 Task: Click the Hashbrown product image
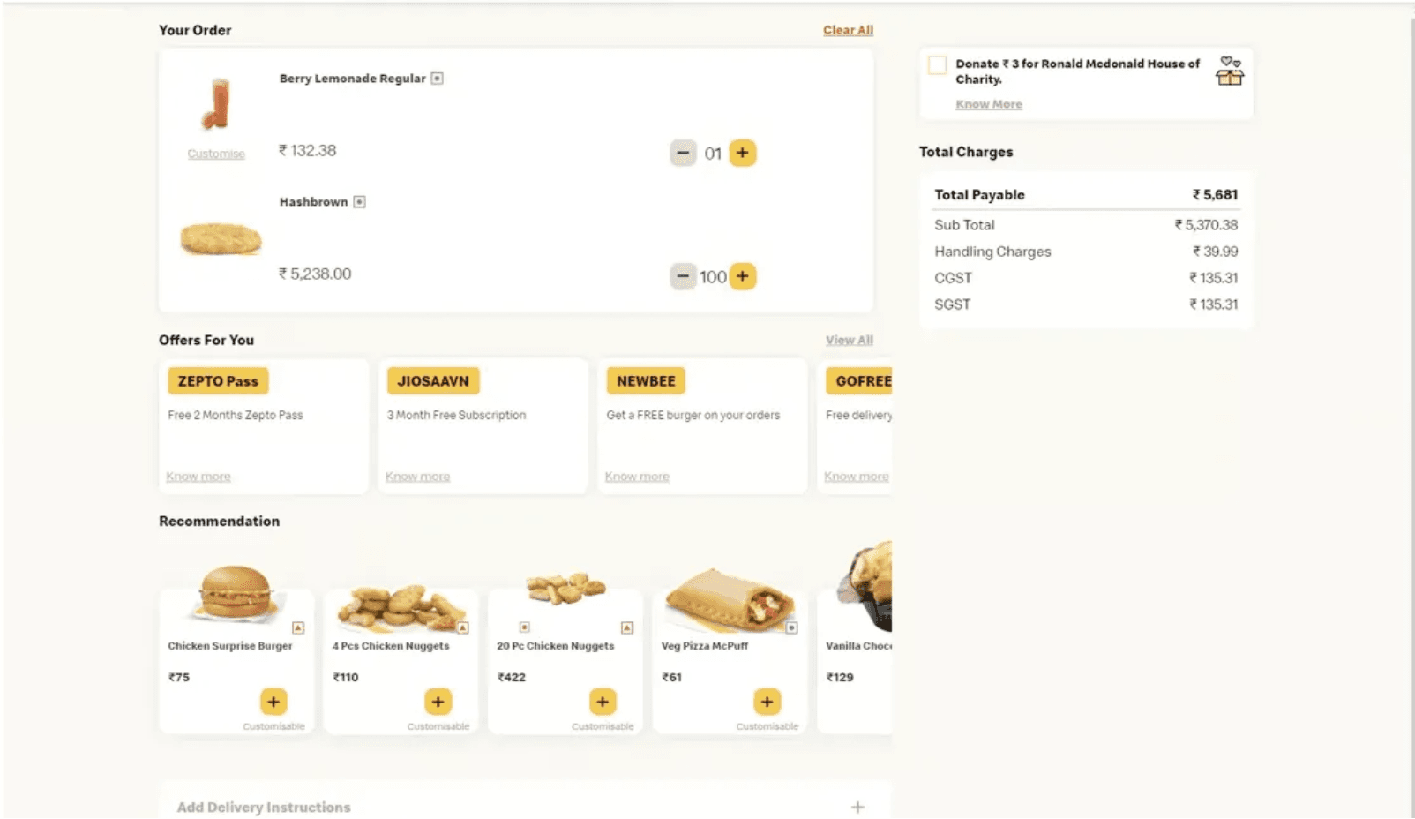coord(221,238)
